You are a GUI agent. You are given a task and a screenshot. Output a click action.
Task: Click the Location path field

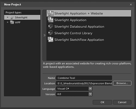click(x=84, y=83)
